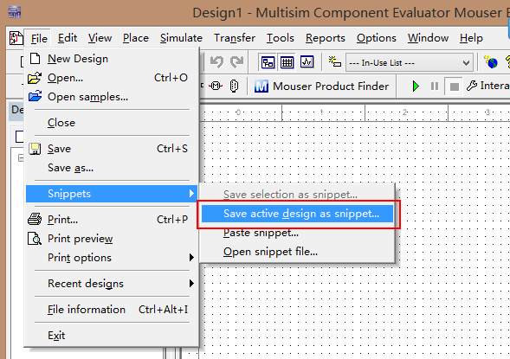The height and width of the screenshot is (359, 510).
Task: Open the spreadsheet view grid icon
Action: coord(287,62)
